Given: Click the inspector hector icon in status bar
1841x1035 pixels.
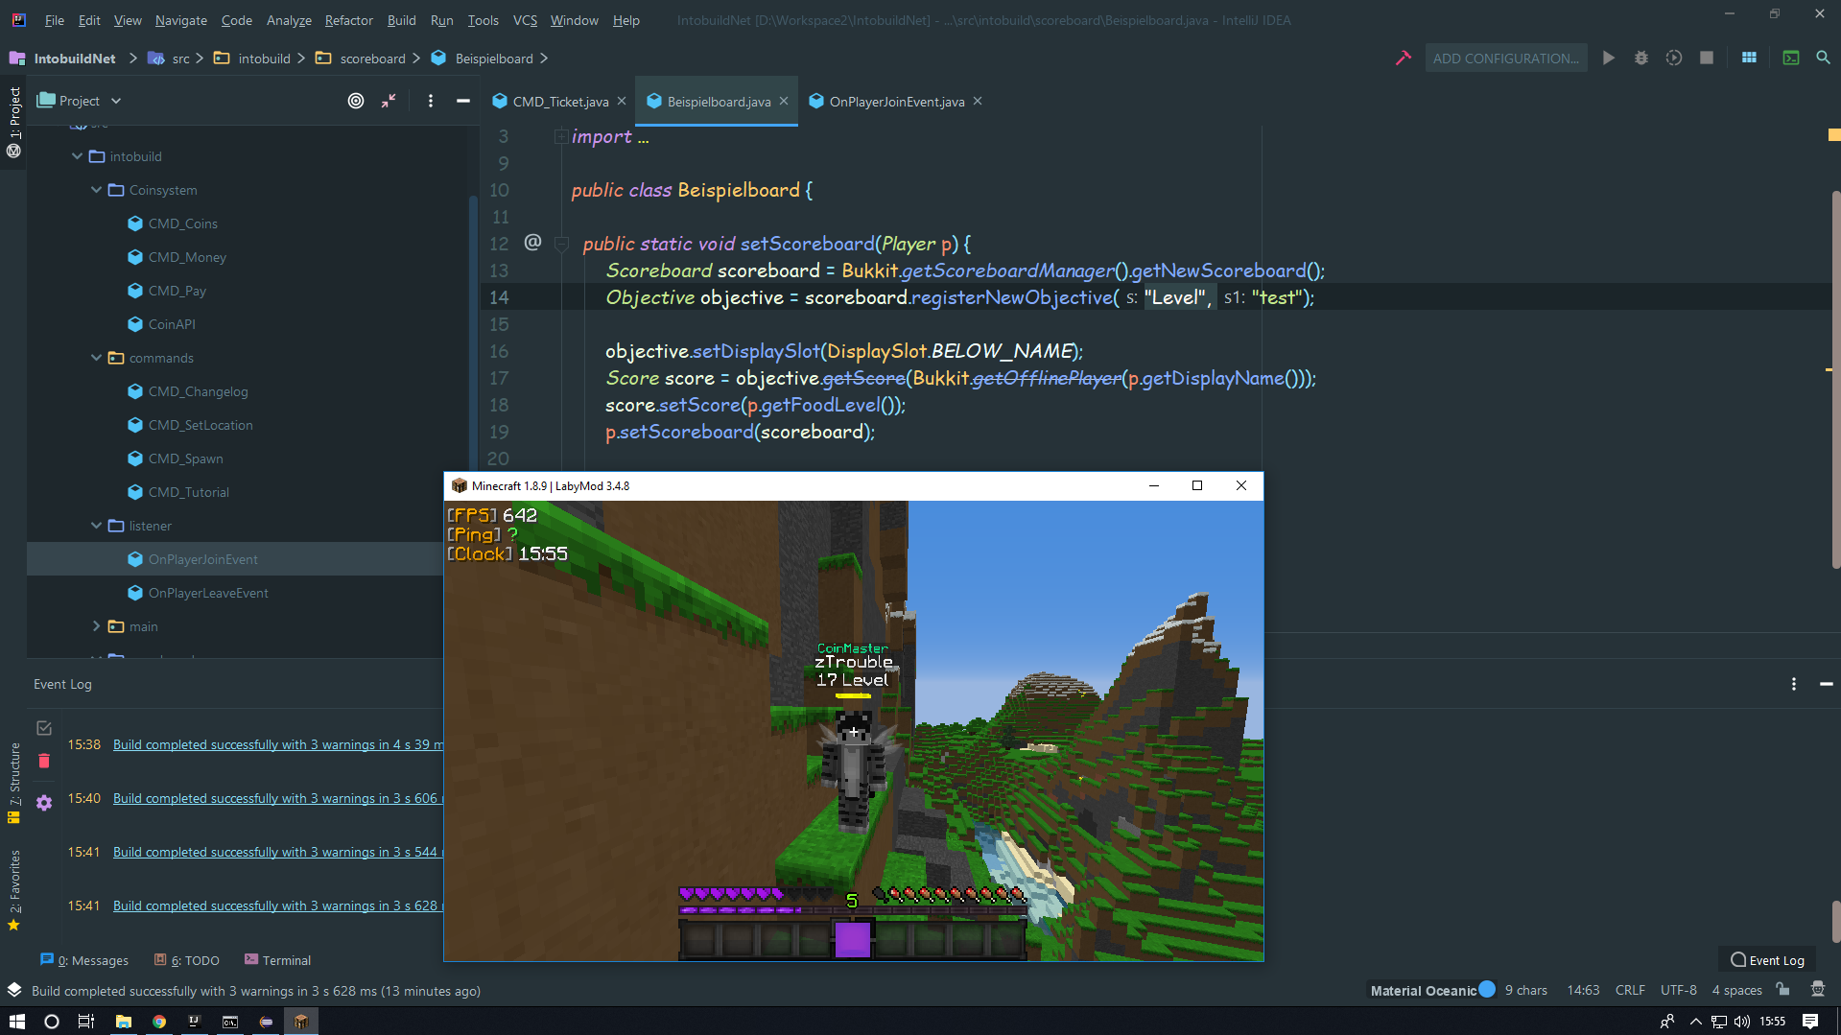Looking at the screenshot, I should (1817, 990).
